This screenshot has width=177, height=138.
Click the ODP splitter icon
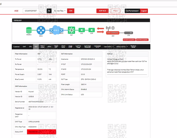pyautogui.click(x=92, y=30)
